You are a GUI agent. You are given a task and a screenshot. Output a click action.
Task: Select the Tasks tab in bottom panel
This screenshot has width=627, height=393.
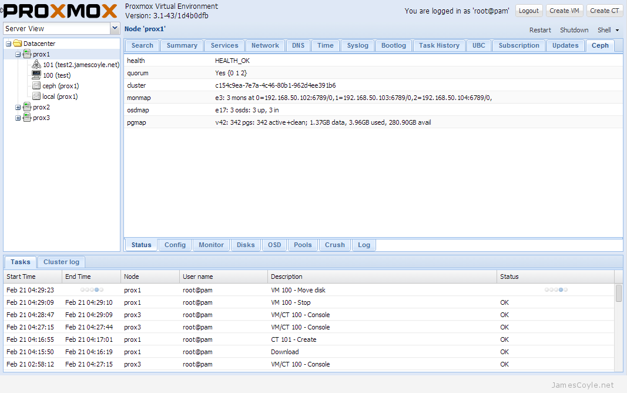(x=21, y=262)
